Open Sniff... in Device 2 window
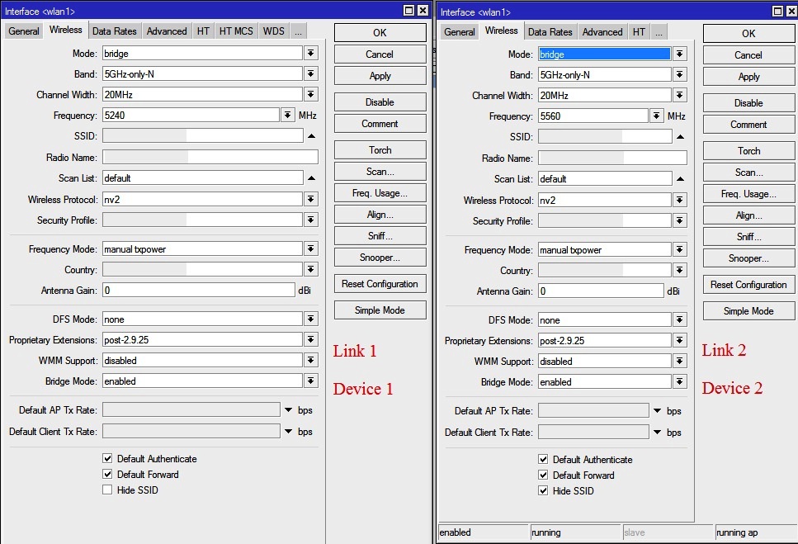Image resolution: width=798 pixels, height=544 pixels. (748, 237)
